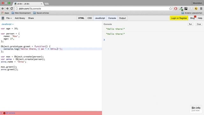Click the JS Bin logo icon
Viewport: 204px width, 115px height.
point(3,18)
